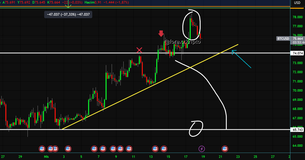The width and height of the screenshot is (305, 160).
Task: Click the Nis month label on the time axis
Action: [x=46, y=157]
